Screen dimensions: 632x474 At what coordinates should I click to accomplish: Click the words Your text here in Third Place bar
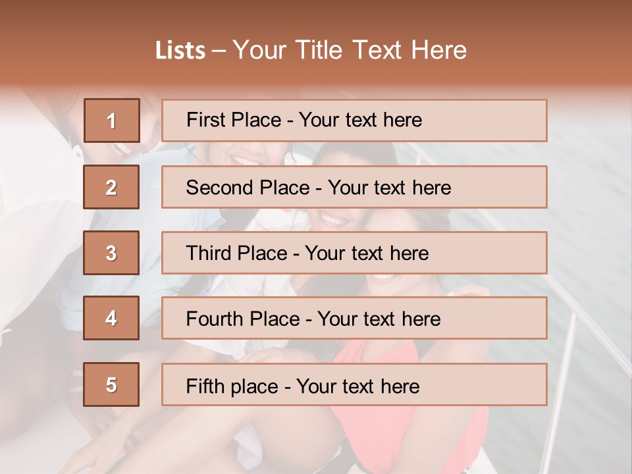[x=367, y=253]
